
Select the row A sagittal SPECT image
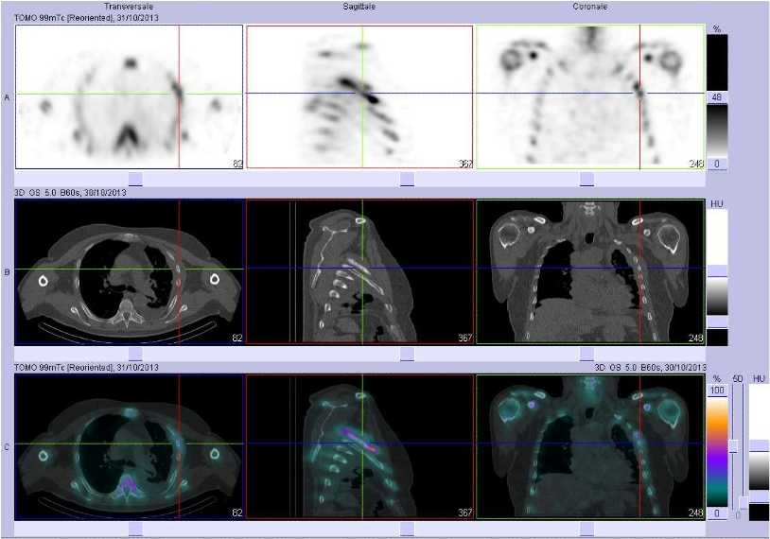coord(359,96)
